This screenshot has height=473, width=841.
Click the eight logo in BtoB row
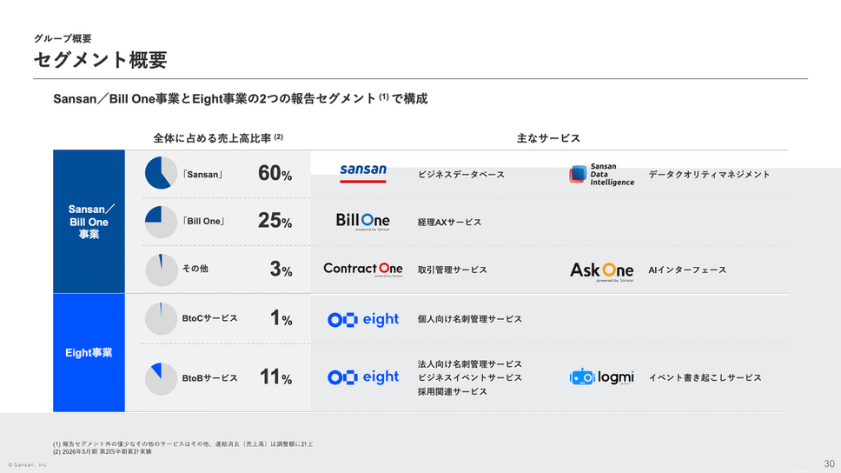(x=363, y=377)
